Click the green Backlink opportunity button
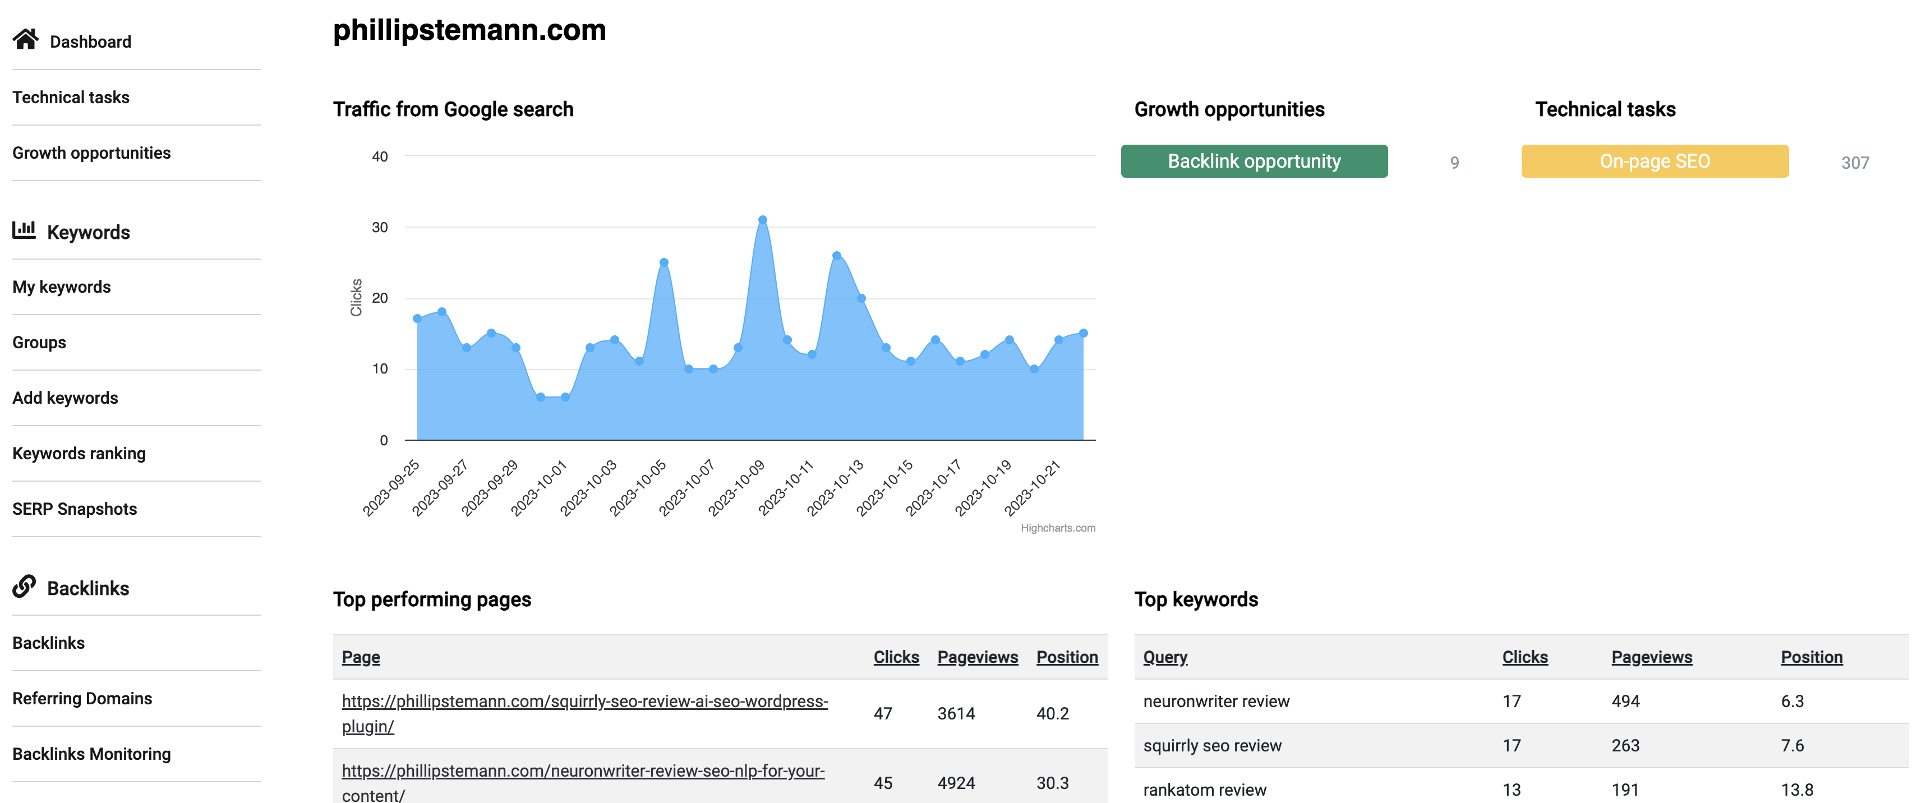The image size is (1926, 803). [1254, 161]
